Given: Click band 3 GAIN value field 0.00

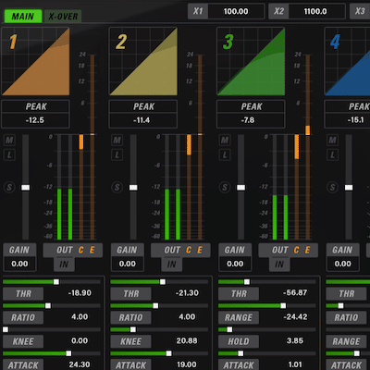Looking at the screenshot, I should click(x=235, y=264).
